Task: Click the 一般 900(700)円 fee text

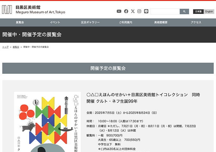Action: click(110, 136)
